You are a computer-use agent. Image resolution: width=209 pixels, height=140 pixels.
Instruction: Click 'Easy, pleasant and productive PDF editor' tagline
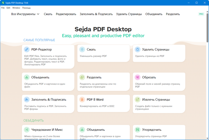click(103, 36)
